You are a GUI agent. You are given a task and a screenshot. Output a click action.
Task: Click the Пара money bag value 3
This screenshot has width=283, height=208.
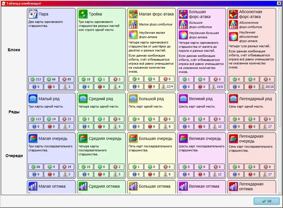click(67, 87)
